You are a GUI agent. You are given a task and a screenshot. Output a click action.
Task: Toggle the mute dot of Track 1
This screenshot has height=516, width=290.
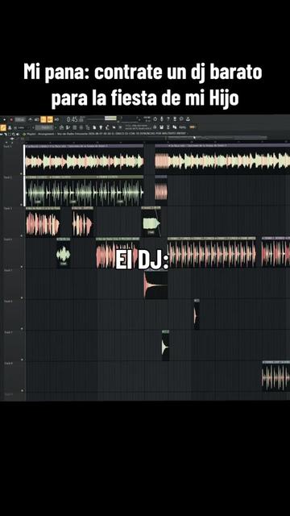click(x=22, y=173)
